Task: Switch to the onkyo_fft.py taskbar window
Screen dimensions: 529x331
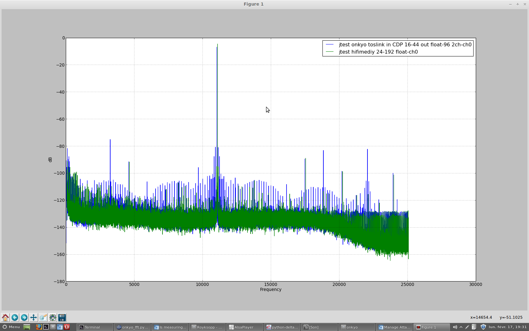Action: pyautogui.click(x=132, y=327)
